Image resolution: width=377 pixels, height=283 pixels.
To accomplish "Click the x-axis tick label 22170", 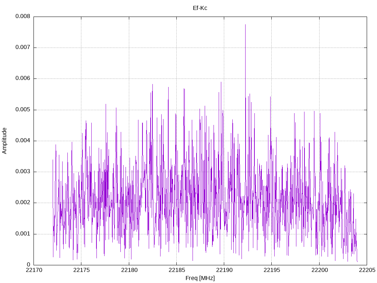I will pyautogui.click(x=34, y=270).
